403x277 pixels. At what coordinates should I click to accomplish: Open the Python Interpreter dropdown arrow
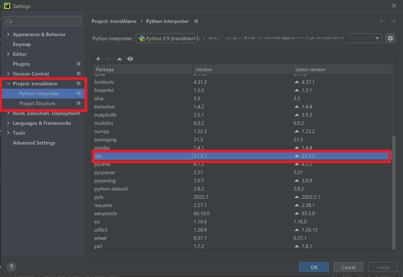[377, 38]
